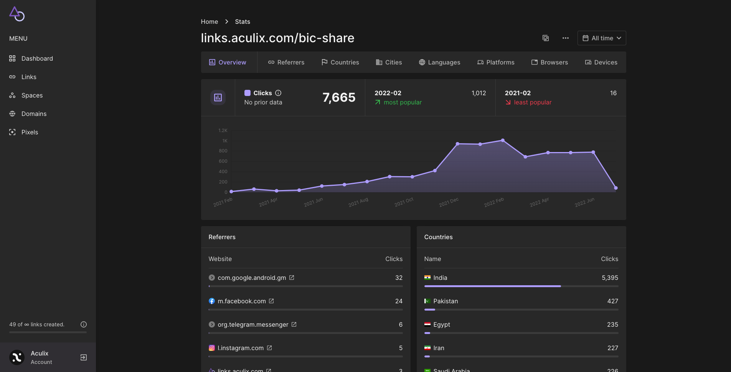Click the 2021 Feb first chart point
731x372 pixels.
coord(231,191)
